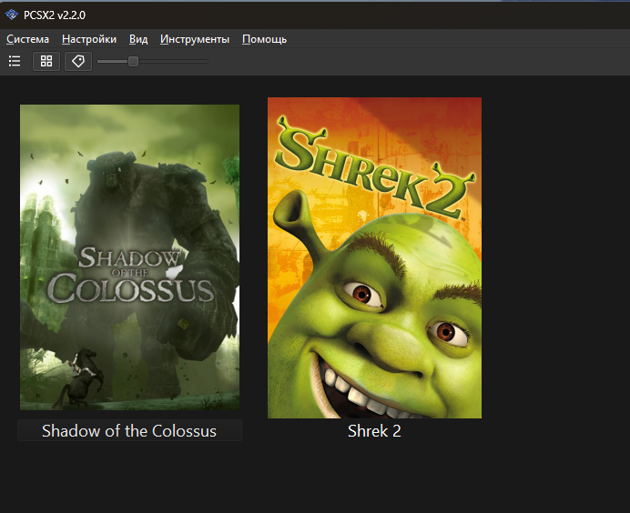Click the Shrek 2 title label
Viewport: 630px width, 513px height.
[x=374, y=431]
